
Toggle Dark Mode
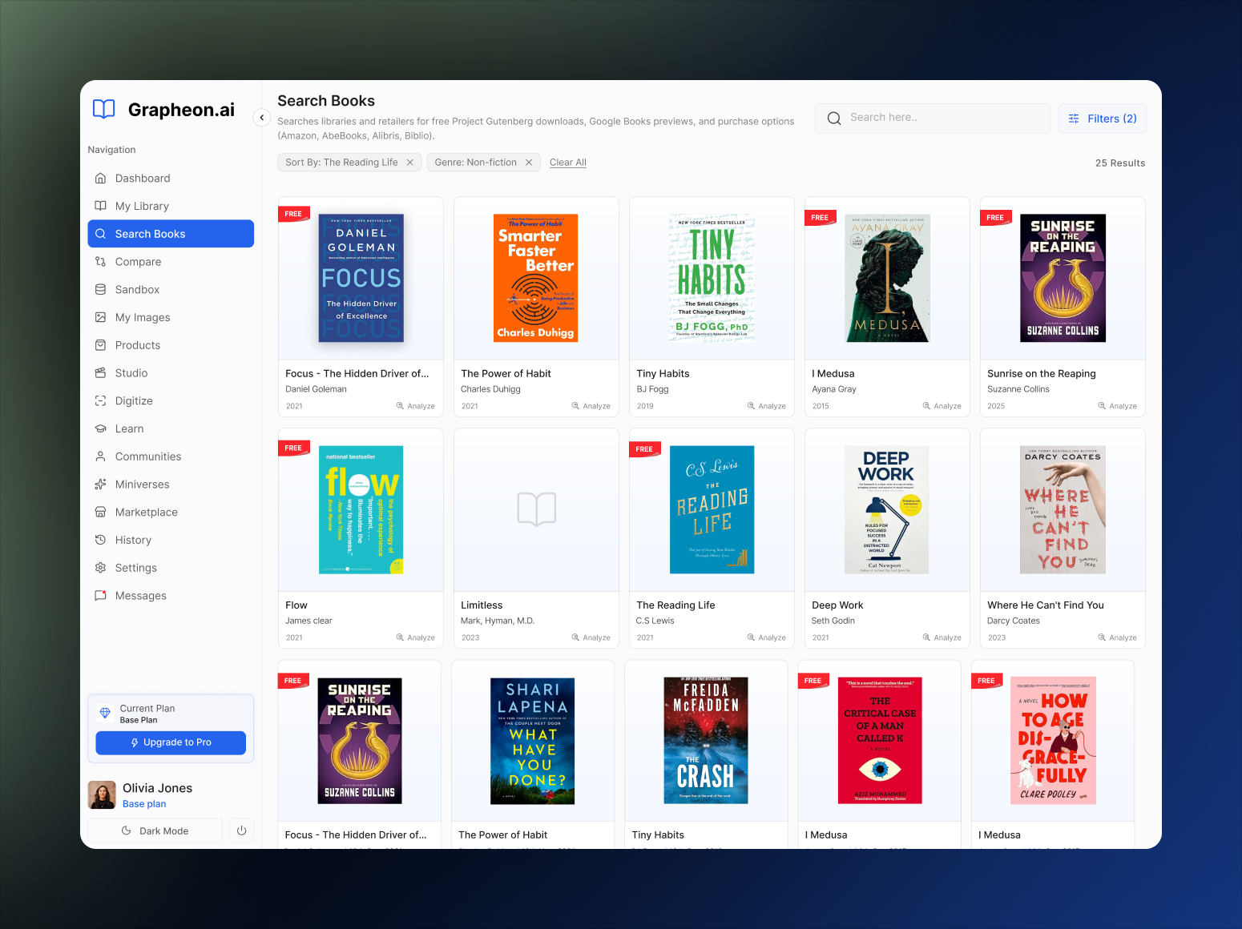pyautogui.click(x=155, y=830)
